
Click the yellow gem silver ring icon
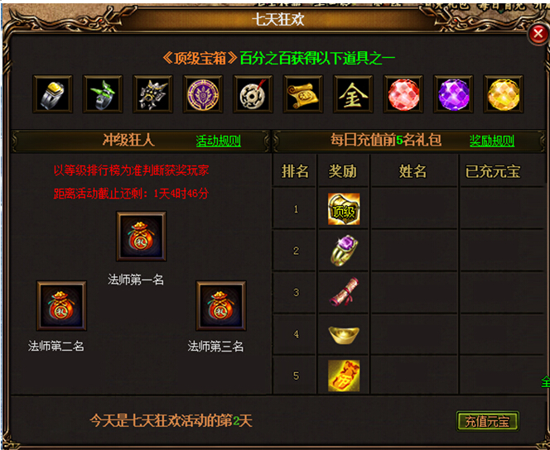coord(53,93)
